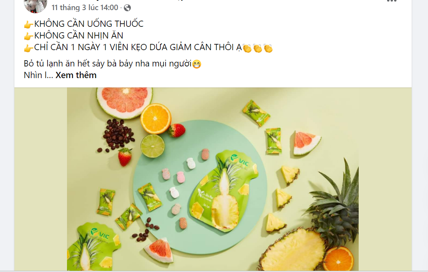Open the pineapple candy product photo
Image resolution: width=428 pixels, height=272 pixels.
pos(213,179)
